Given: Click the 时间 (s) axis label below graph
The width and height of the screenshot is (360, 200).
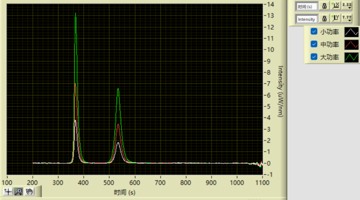Looking at the screenshot, I should 124,192.
